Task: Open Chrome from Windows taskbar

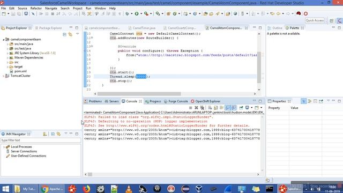Action: (53, 189)
